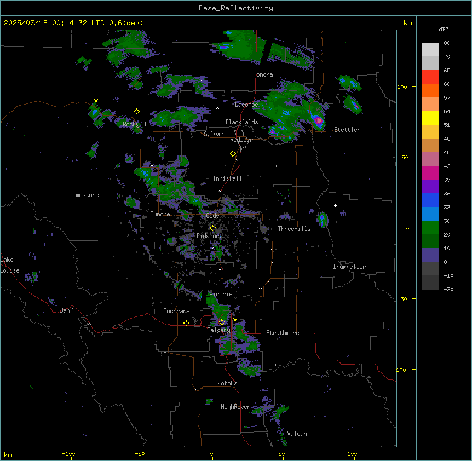Click the -100 tick on bottom axis
This screenshot has height=461, width=472.
(68, 453)
